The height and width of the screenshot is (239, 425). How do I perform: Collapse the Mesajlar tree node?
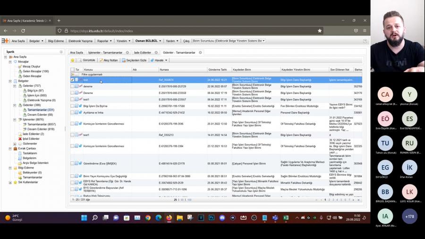10,62
